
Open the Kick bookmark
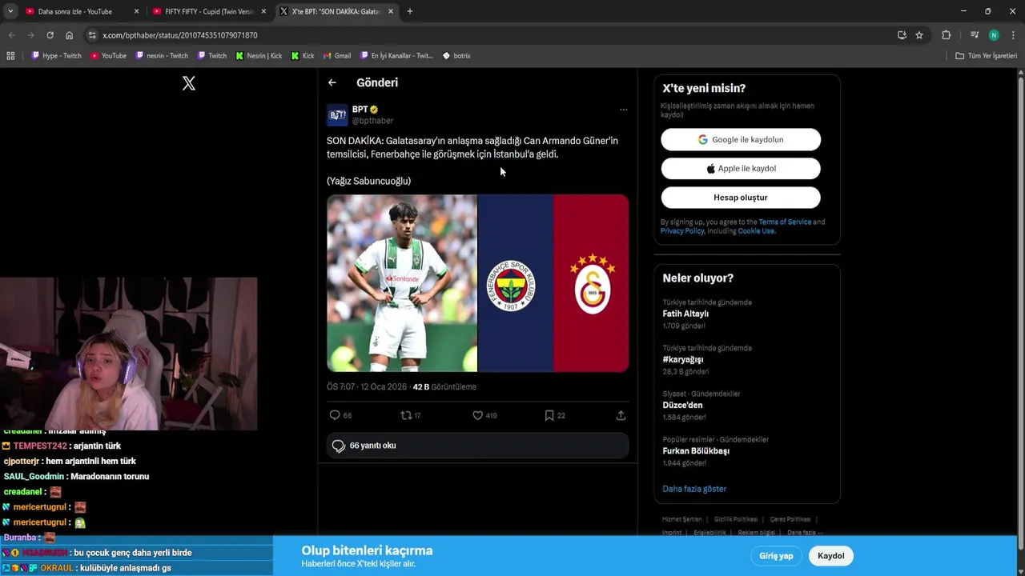tap(303, 56)
